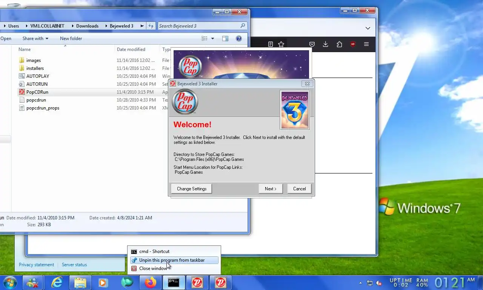Click the rightmost PopCap taskbar button
Screen dimensions: 483x290
(x=220, y=282)
